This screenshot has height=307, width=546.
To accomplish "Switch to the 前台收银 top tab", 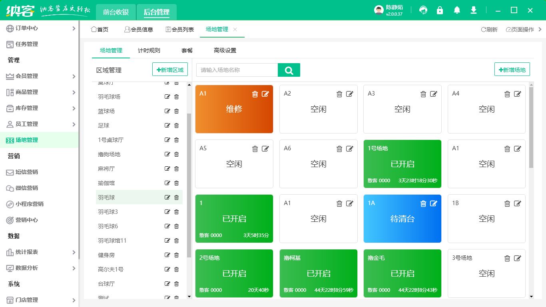I will (116, 12).
